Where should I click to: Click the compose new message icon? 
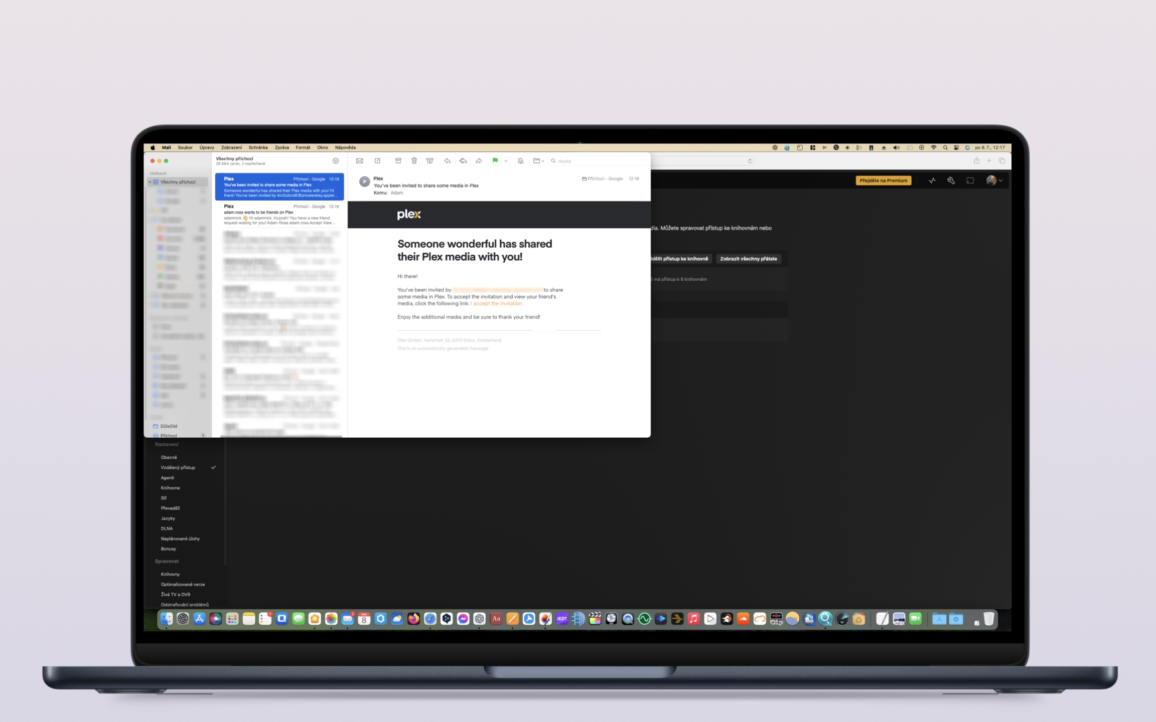pyautogui.click(x=377, y=161)
